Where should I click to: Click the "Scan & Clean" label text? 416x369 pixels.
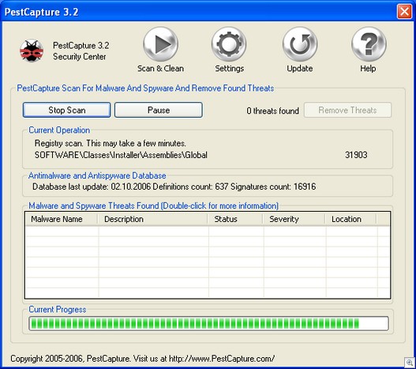pyautogui.click(x=160, y=69)
